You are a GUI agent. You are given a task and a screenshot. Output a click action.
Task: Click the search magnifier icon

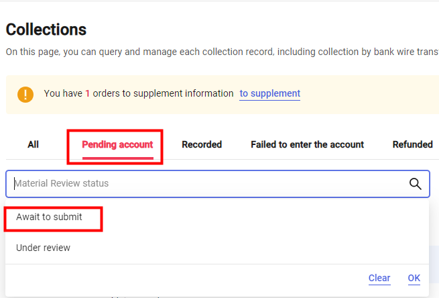click(415, 183)
